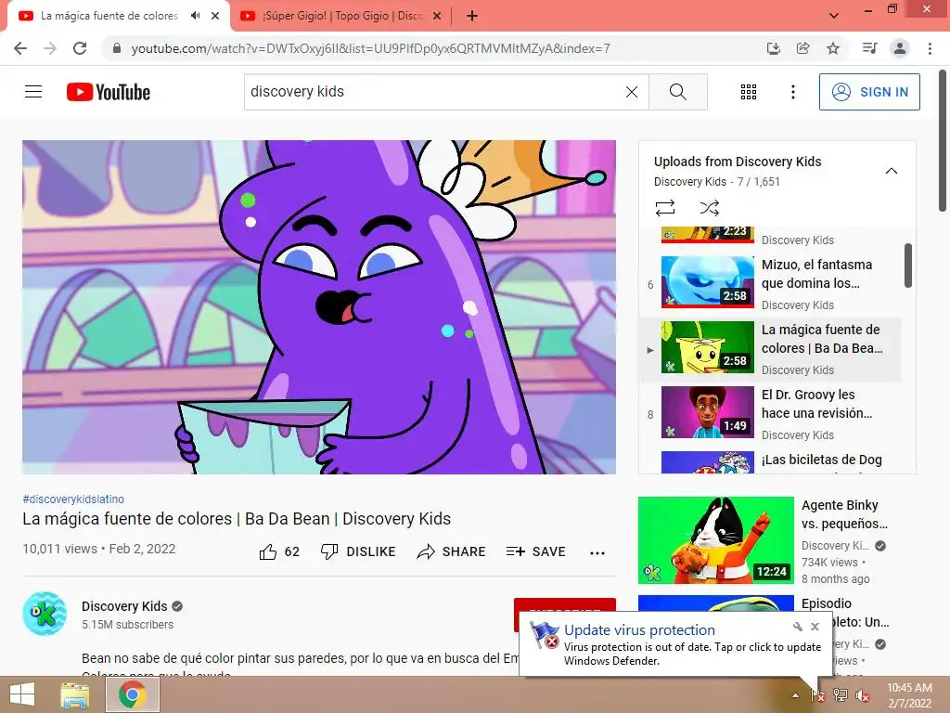This screenshot has height=713, width=950.
Task: Open Windows Start button
Action: click(22, 694)
